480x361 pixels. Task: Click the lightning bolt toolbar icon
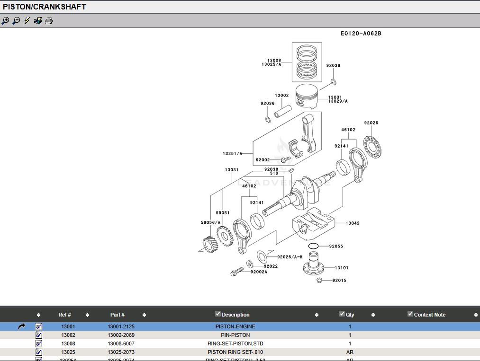(27, 21)
